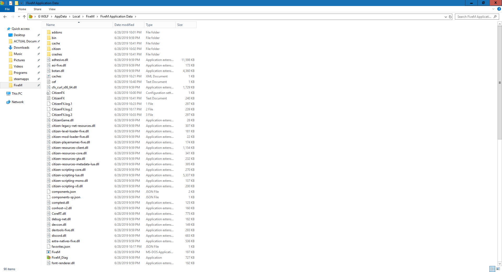
Task: Click the Up one level arrow
Action: [x=24, y=16]
